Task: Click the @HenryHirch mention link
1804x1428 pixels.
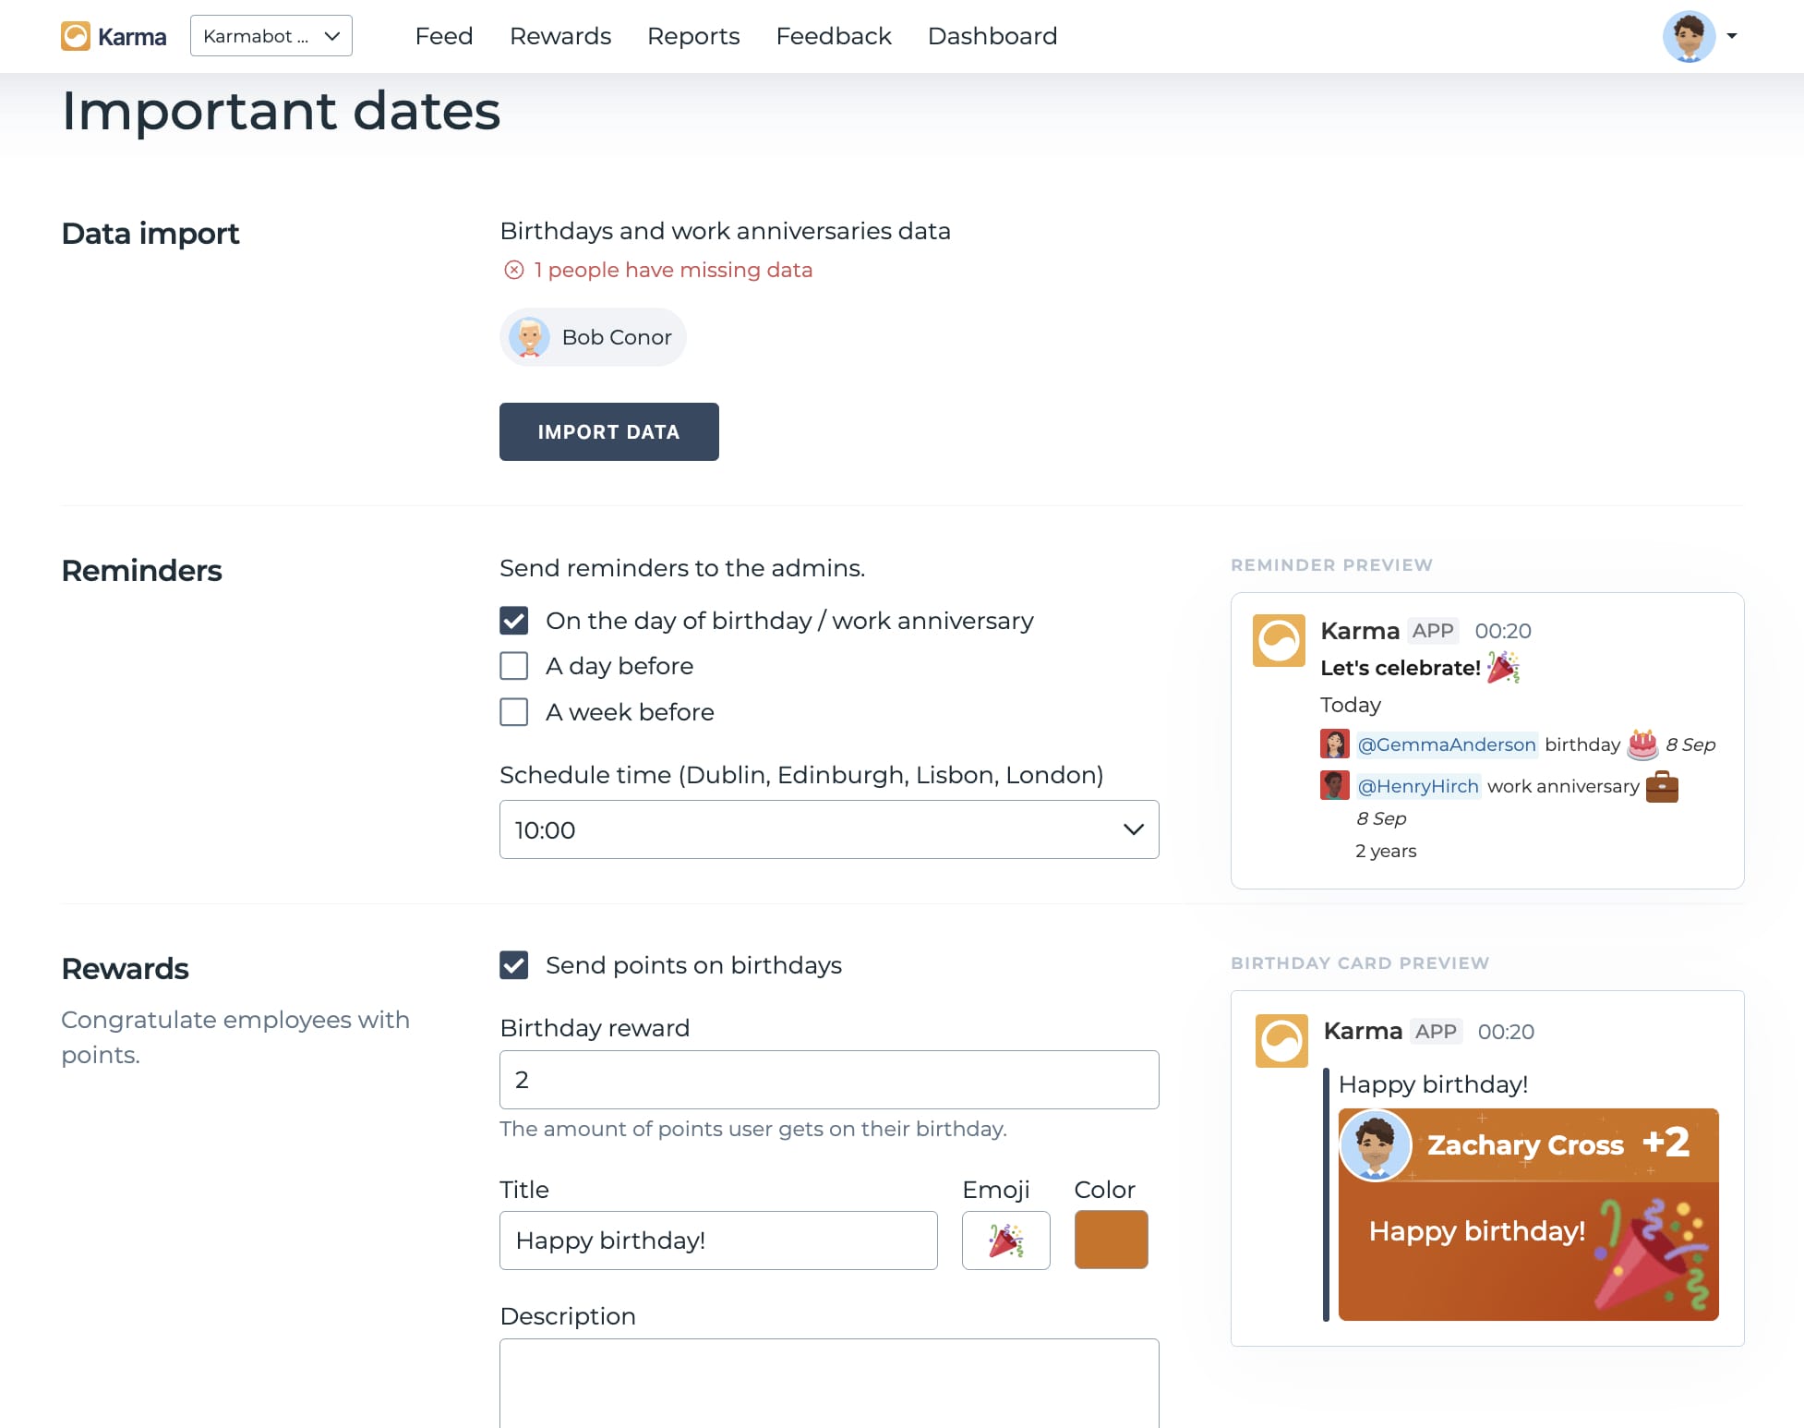Action: point(1418,786)
